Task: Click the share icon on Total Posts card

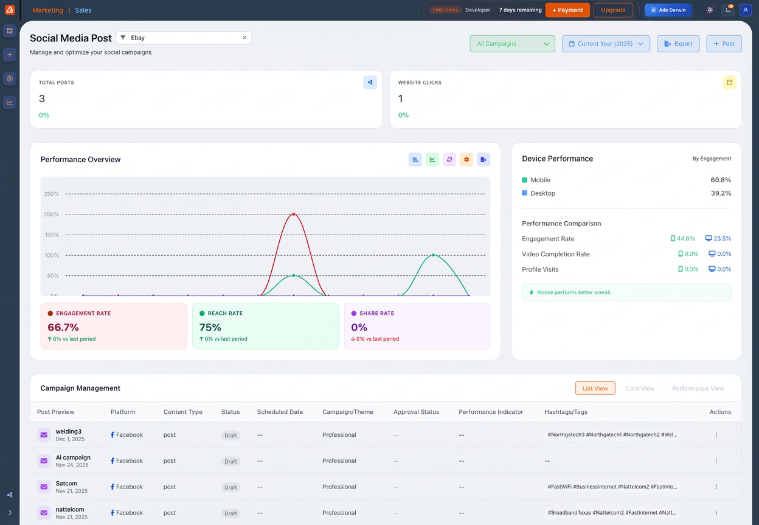Action: click(370, 82)
